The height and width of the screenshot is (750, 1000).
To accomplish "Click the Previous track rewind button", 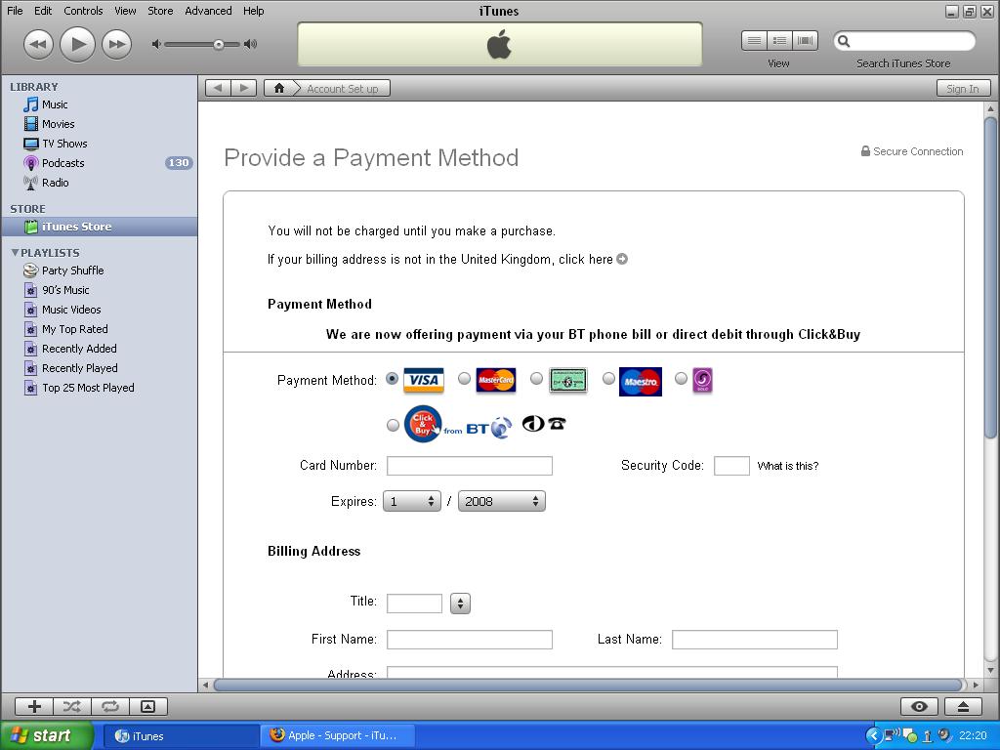I will pos(38,44).
